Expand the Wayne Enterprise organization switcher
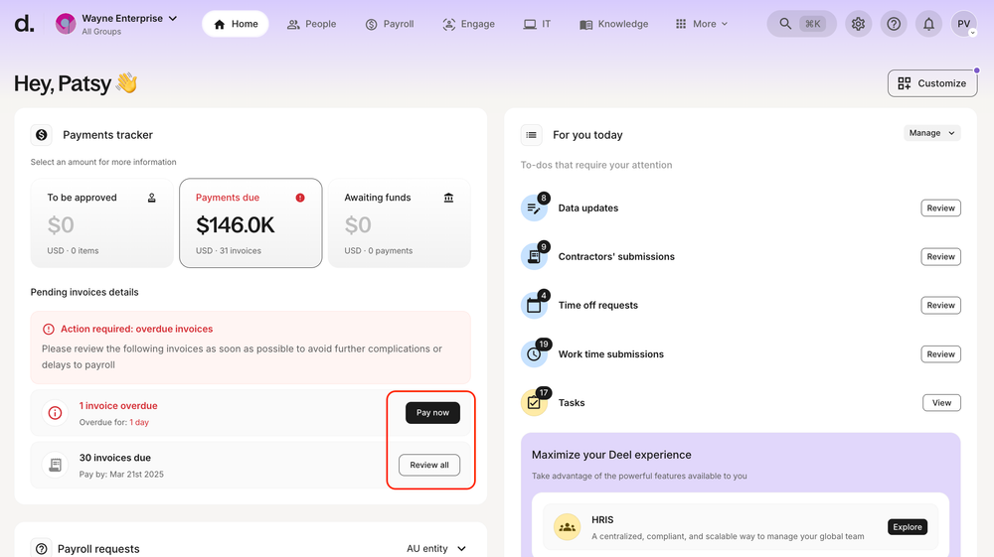Screen dimensions: 994x557 (117, 24)
